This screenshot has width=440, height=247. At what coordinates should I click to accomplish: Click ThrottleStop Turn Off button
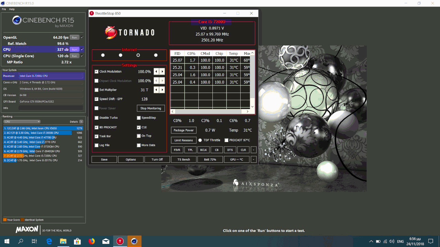(157, 160)
